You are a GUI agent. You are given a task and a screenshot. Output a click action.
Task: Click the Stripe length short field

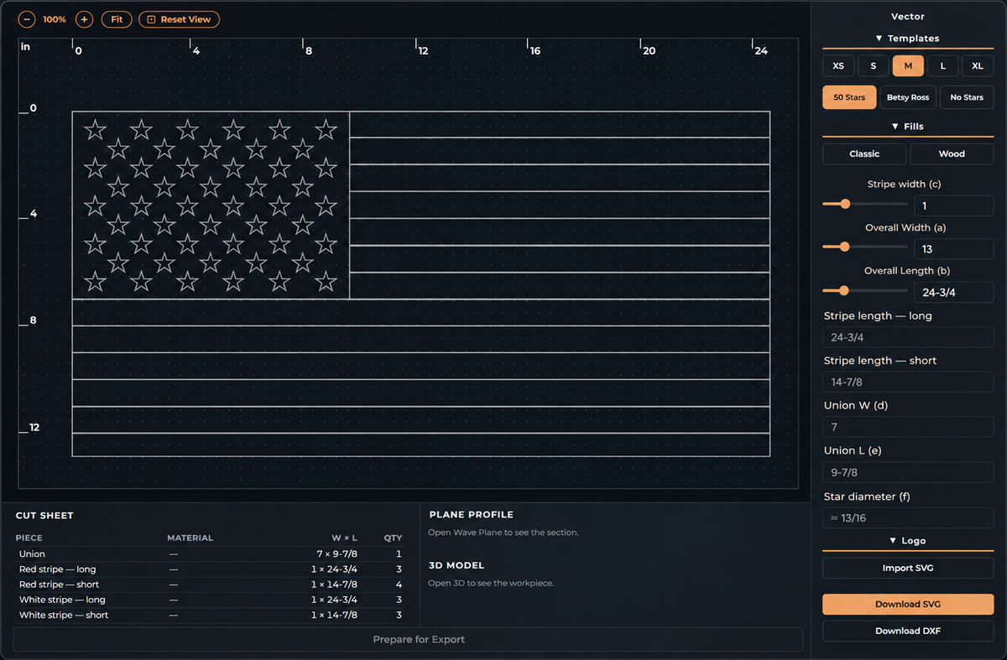pos(908,382)
